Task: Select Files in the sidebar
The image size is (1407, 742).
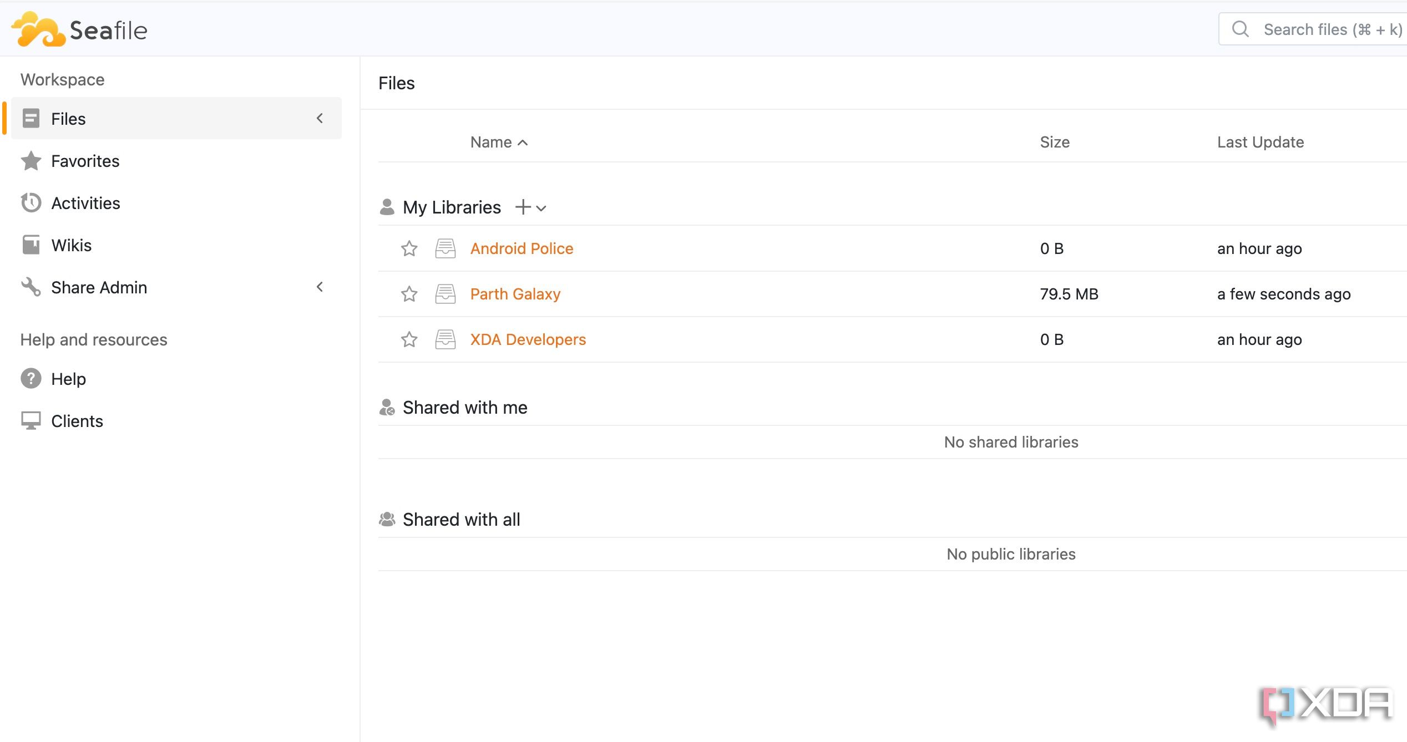Action: 176,118
